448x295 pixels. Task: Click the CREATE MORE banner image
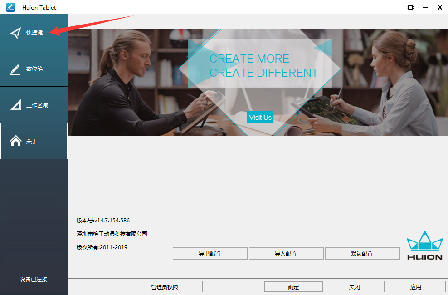pos(258,82)
